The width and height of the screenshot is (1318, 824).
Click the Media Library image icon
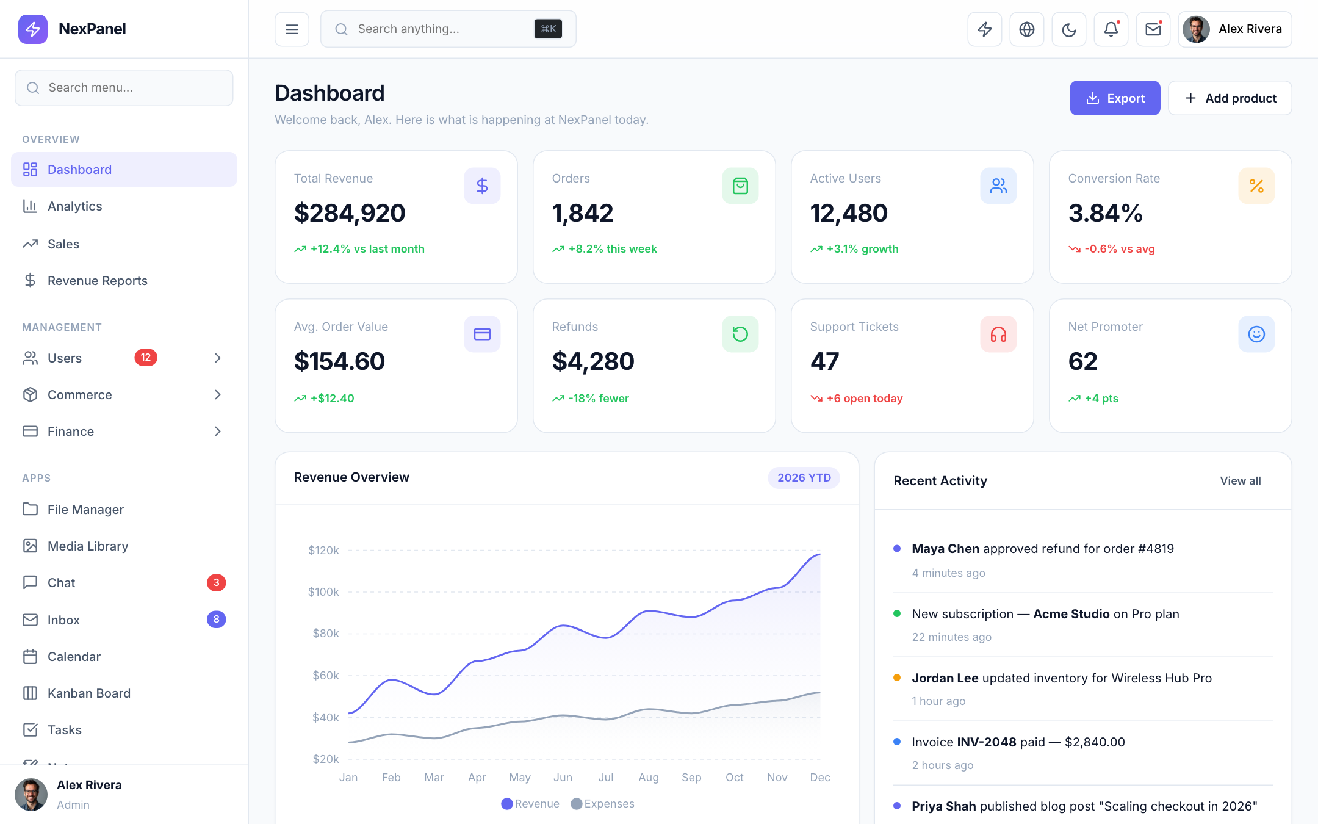point(30,546)
